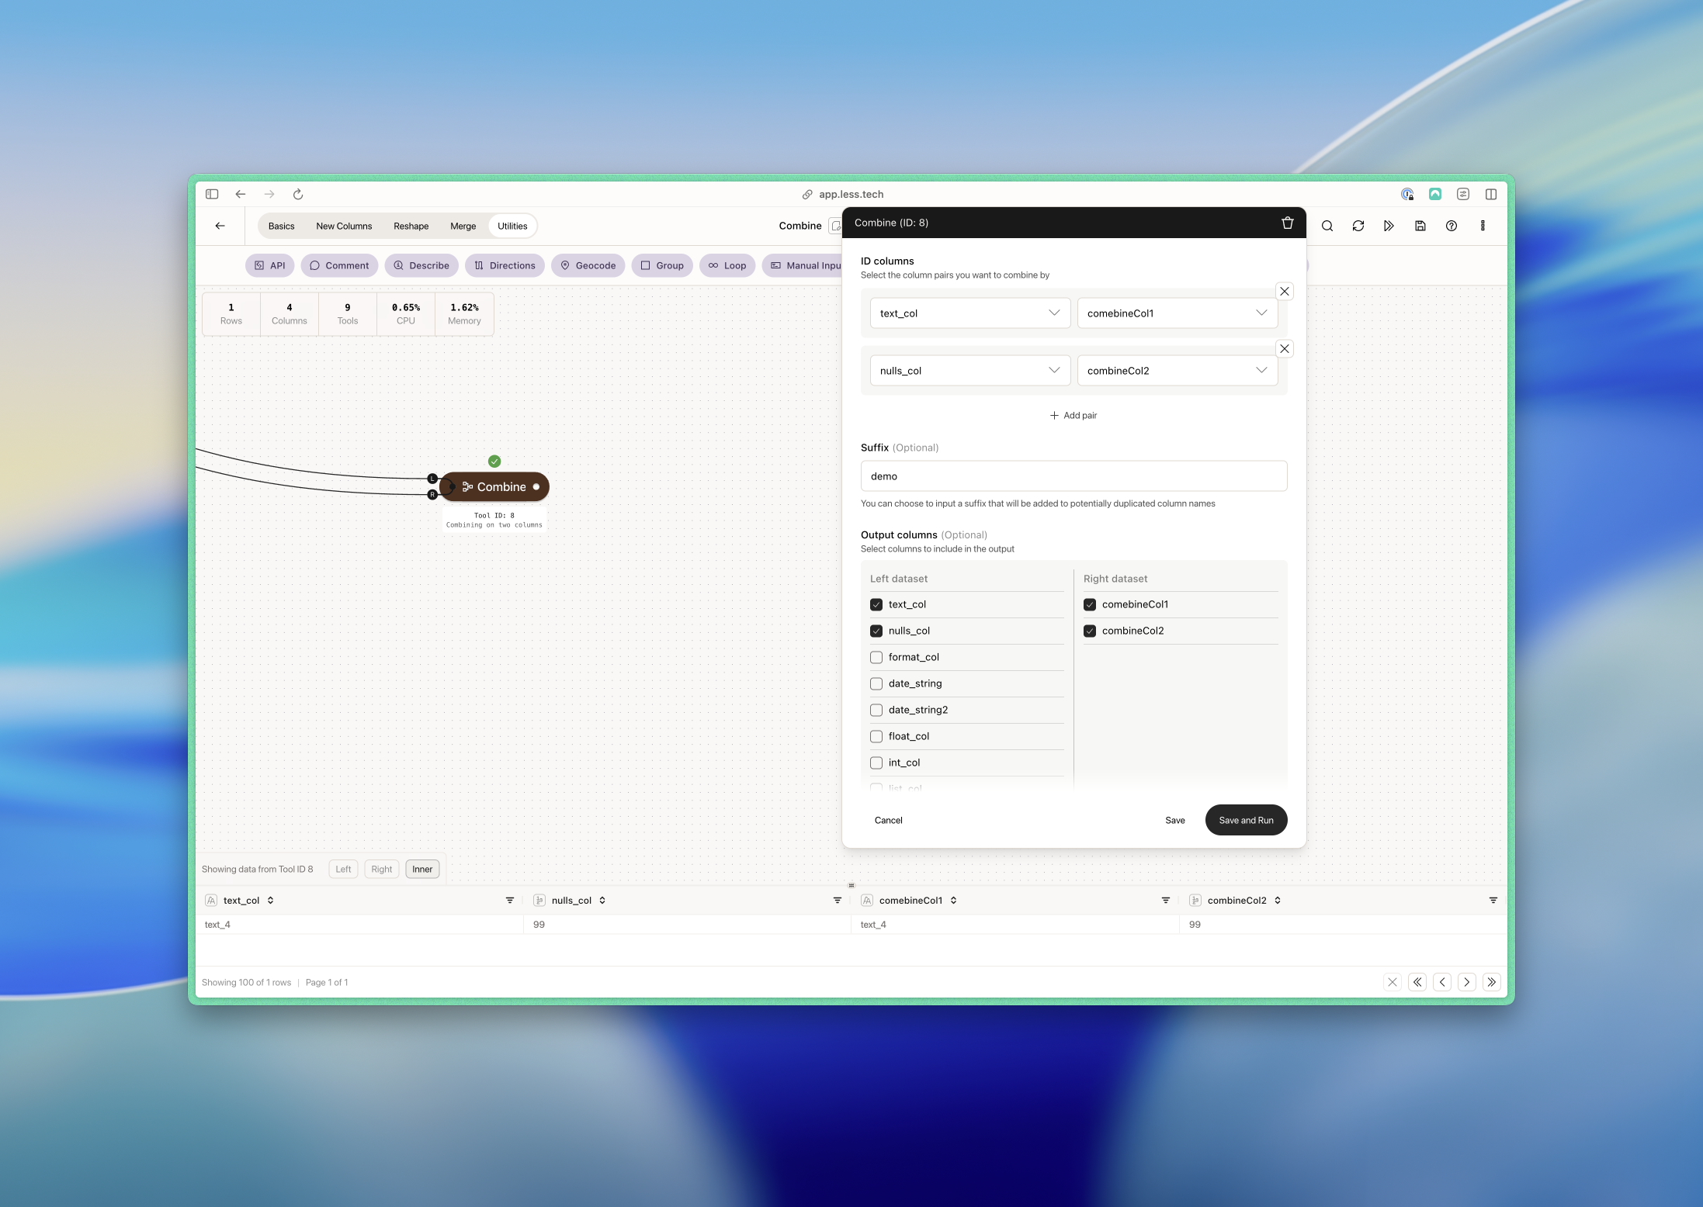Click the run workflow play icon

1389,226
